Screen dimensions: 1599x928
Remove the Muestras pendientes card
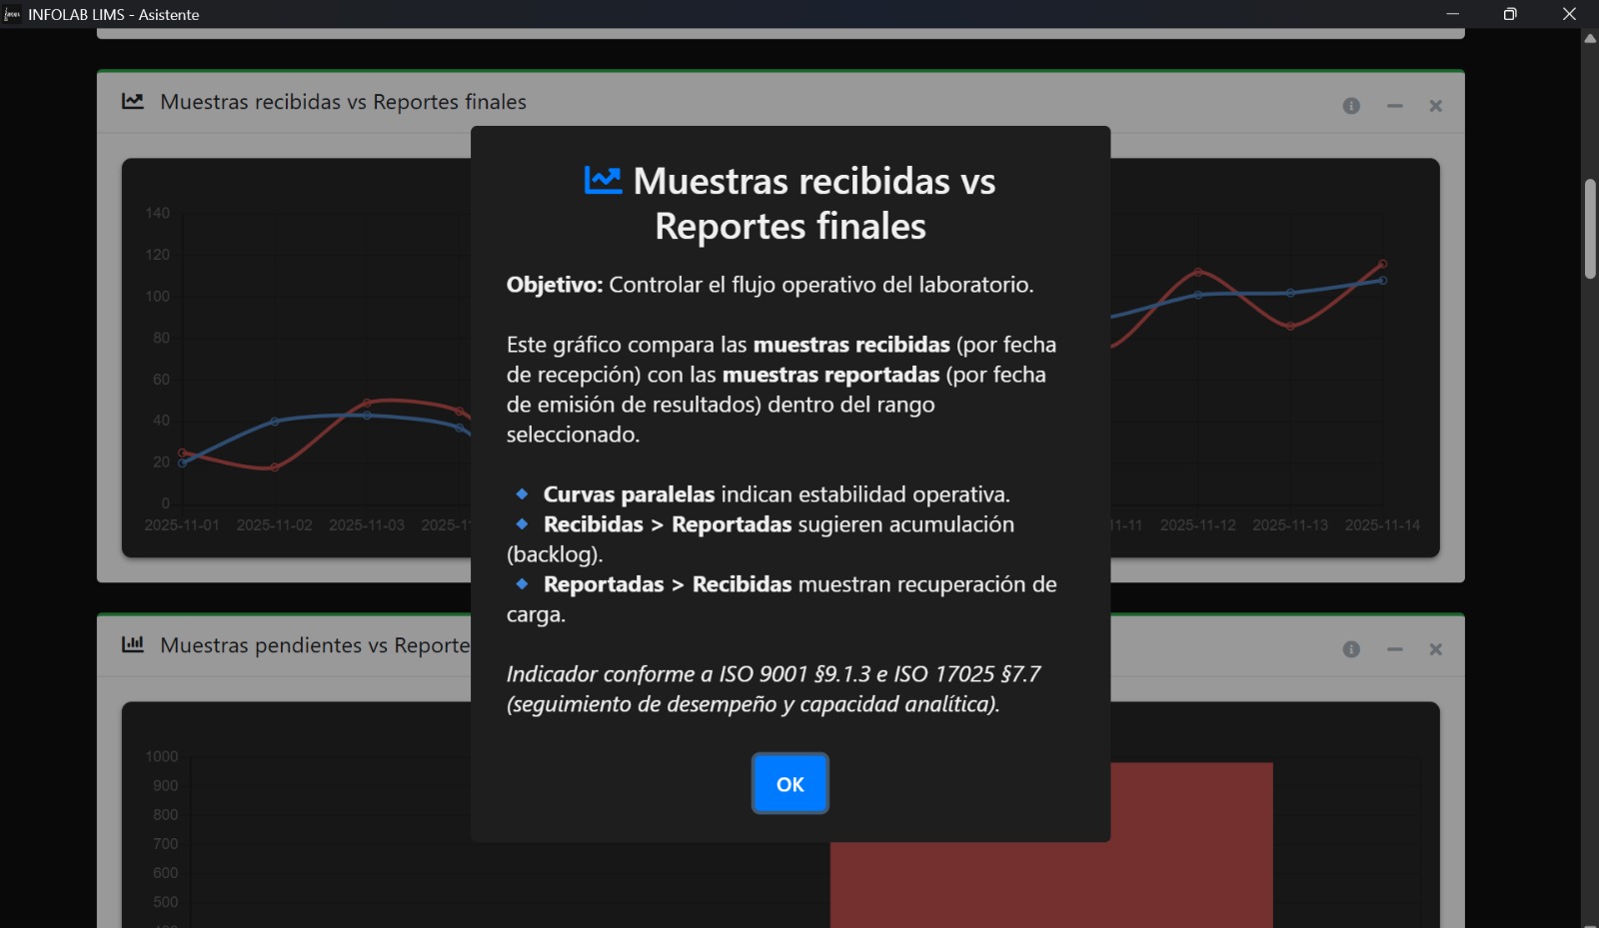pyautogui.click(x=1435, y=649)
